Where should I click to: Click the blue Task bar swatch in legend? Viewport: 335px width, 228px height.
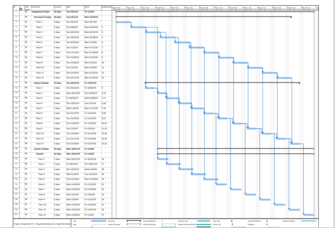click(x=99, y=221)
